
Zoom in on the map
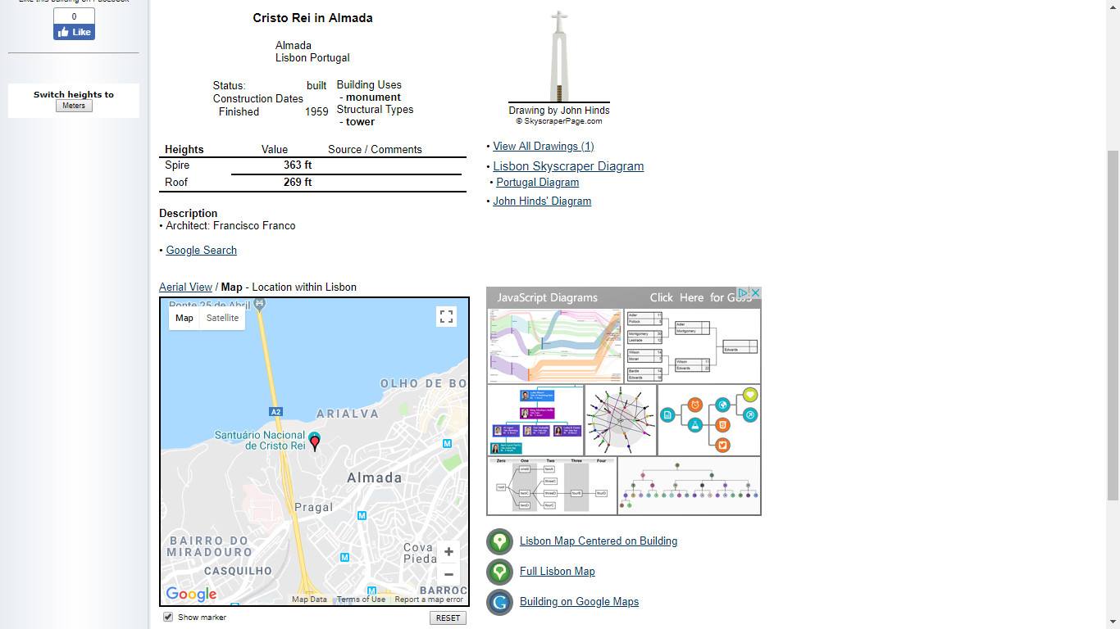tap(448, 552)
